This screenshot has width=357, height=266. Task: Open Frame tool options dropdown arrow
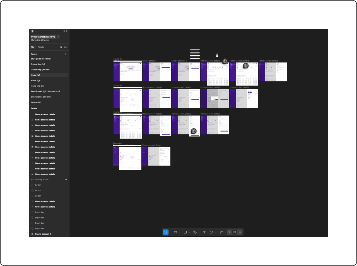tap(180, 232)
